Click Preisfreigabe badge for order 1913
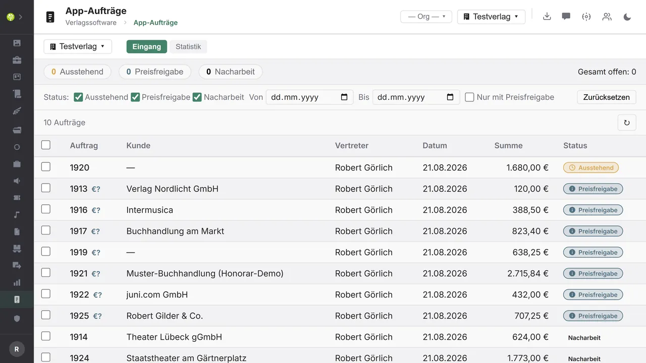The image size is (646, 363). tap(593, 189)
